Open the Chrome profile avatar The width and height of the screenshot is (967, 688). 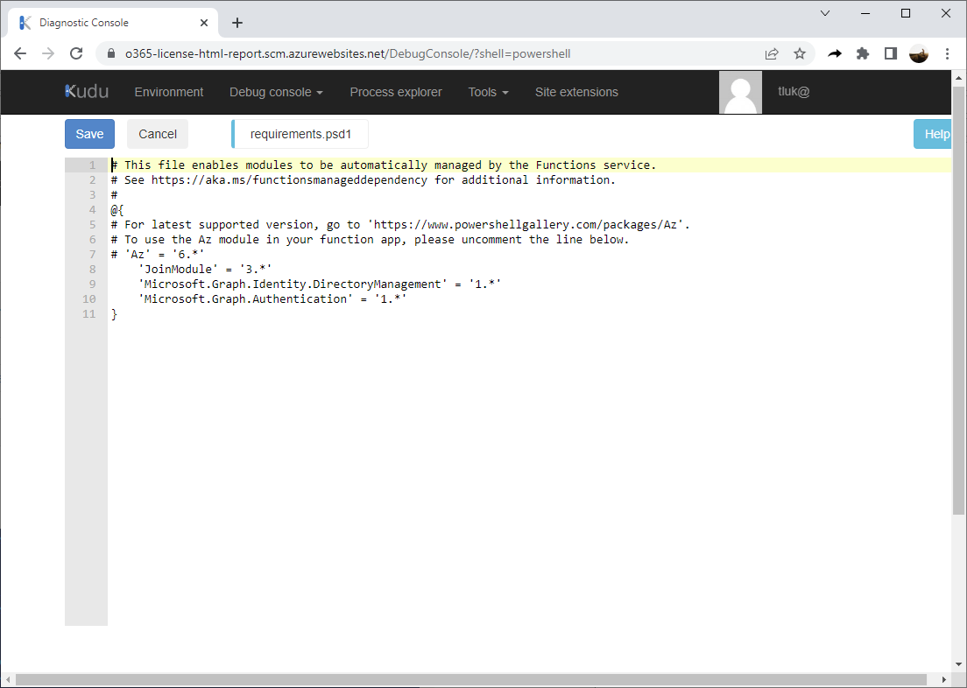919,53
